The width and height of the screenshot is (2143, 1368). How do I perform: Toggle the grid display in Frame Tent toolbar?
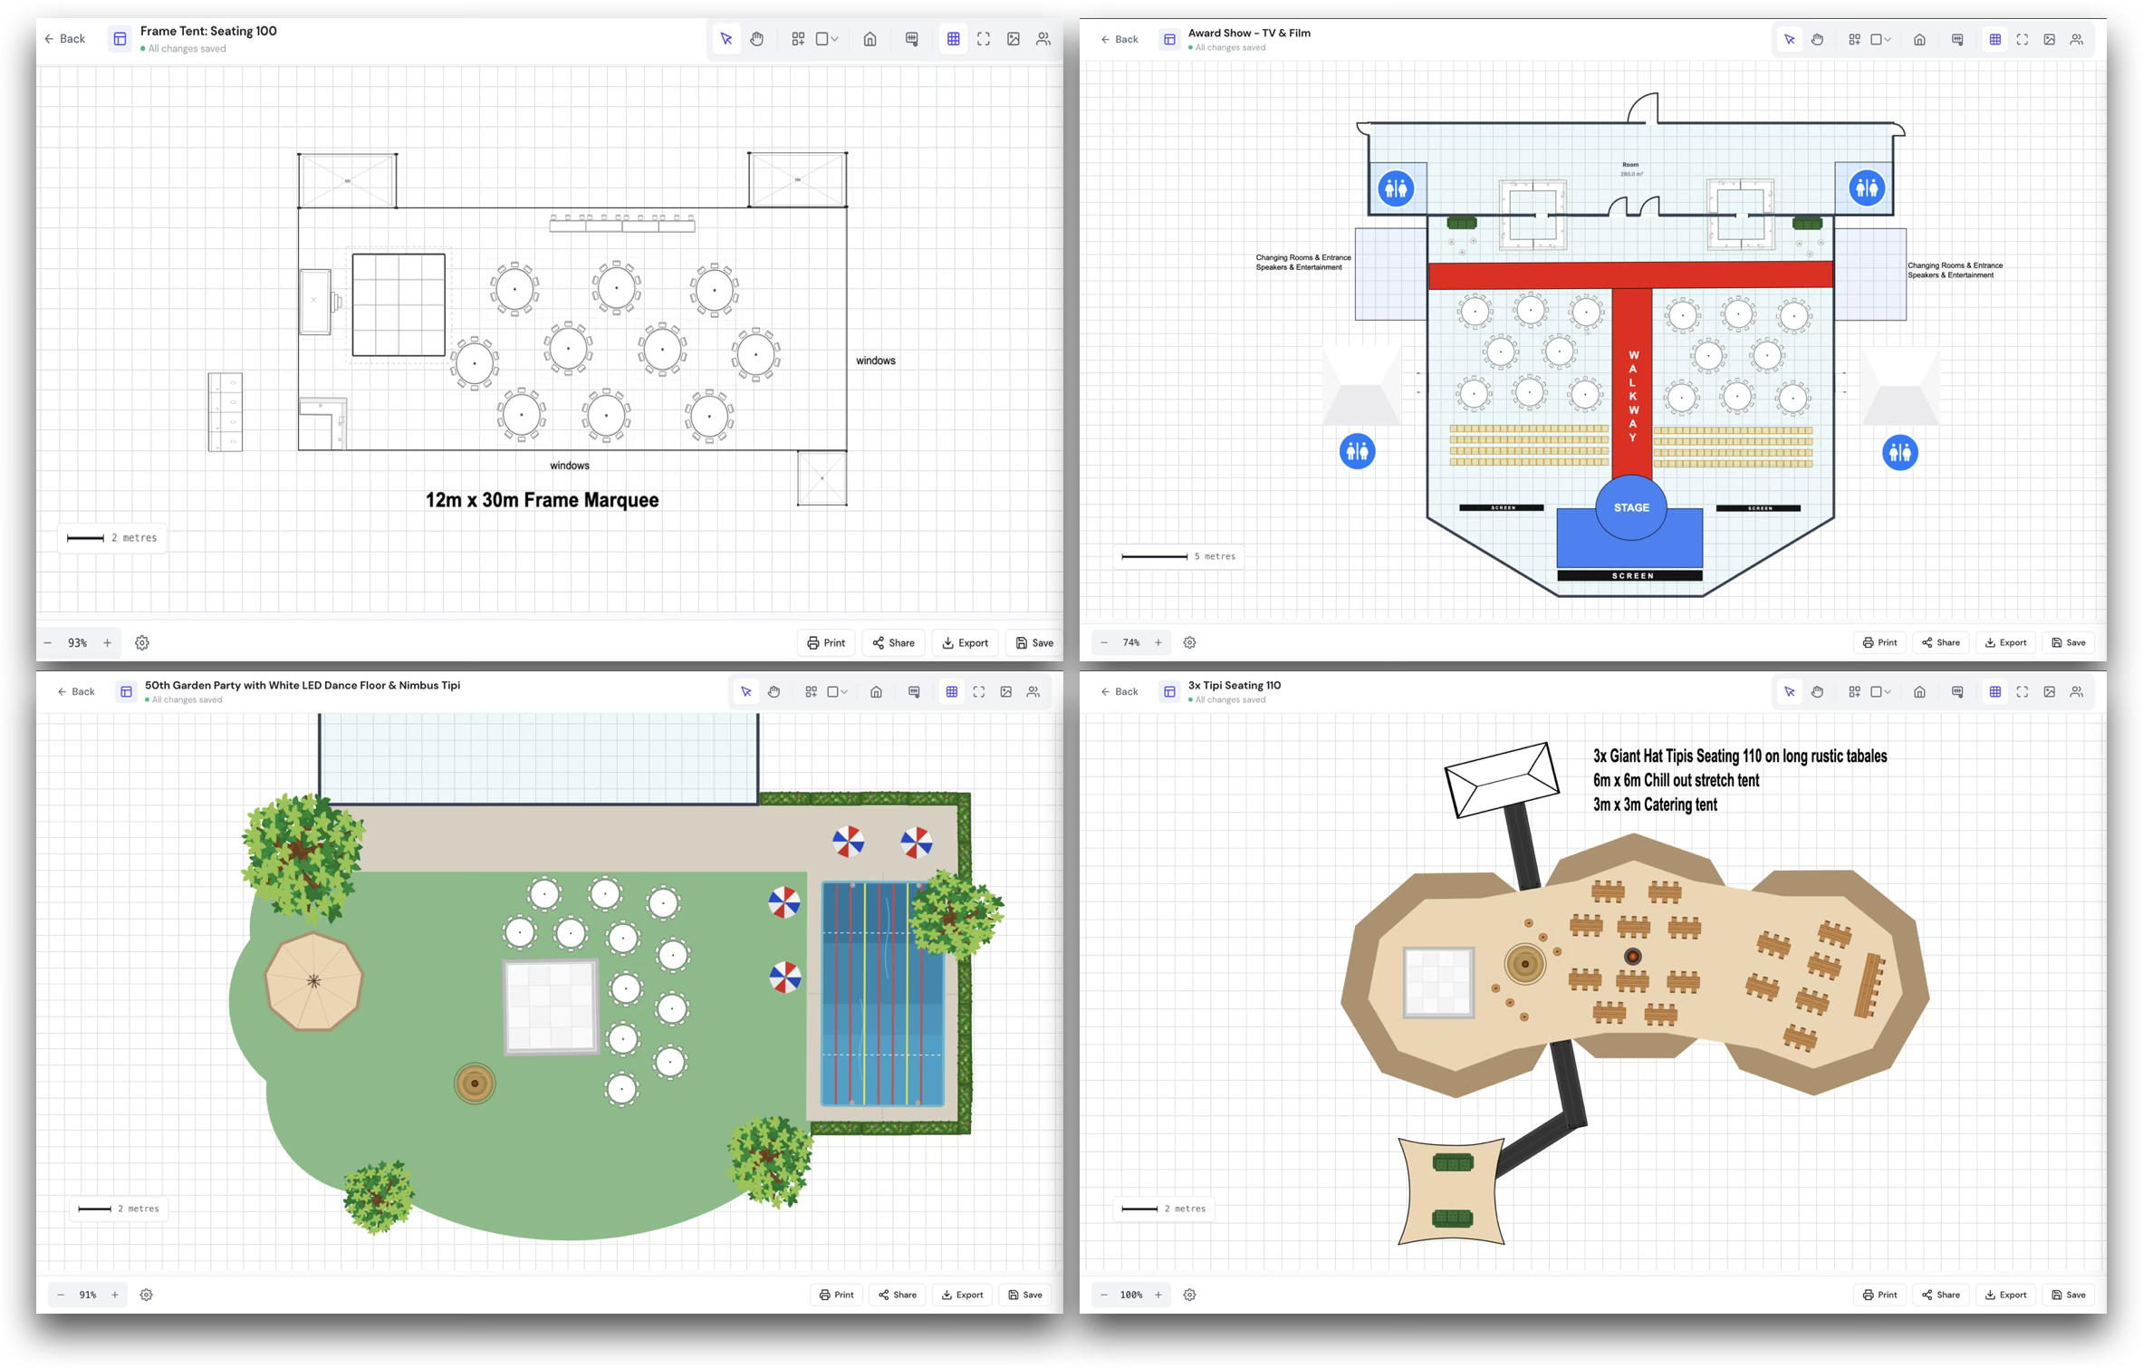coord(954,39)
